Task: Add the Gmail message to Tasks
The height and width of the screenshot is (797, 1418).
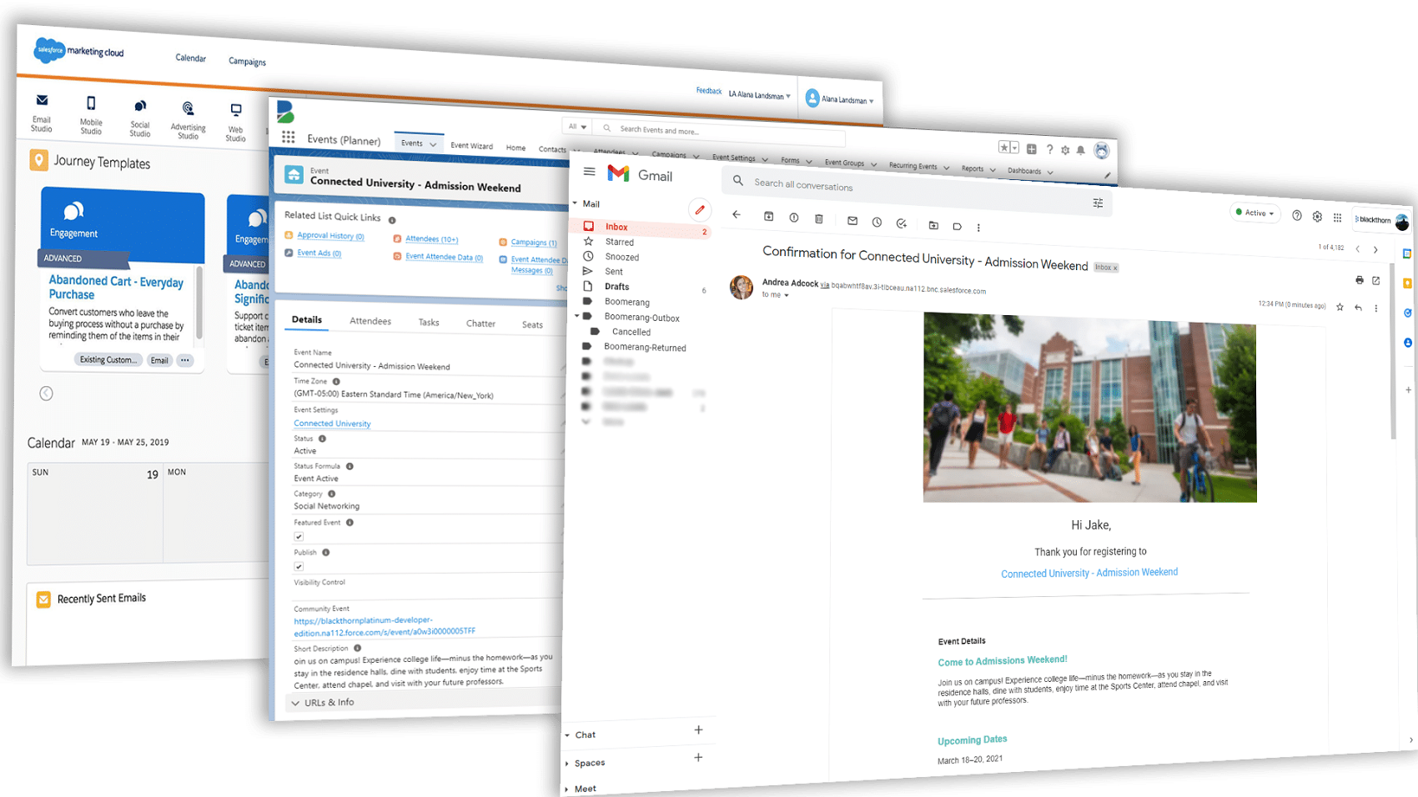Action: coord(902,223)
